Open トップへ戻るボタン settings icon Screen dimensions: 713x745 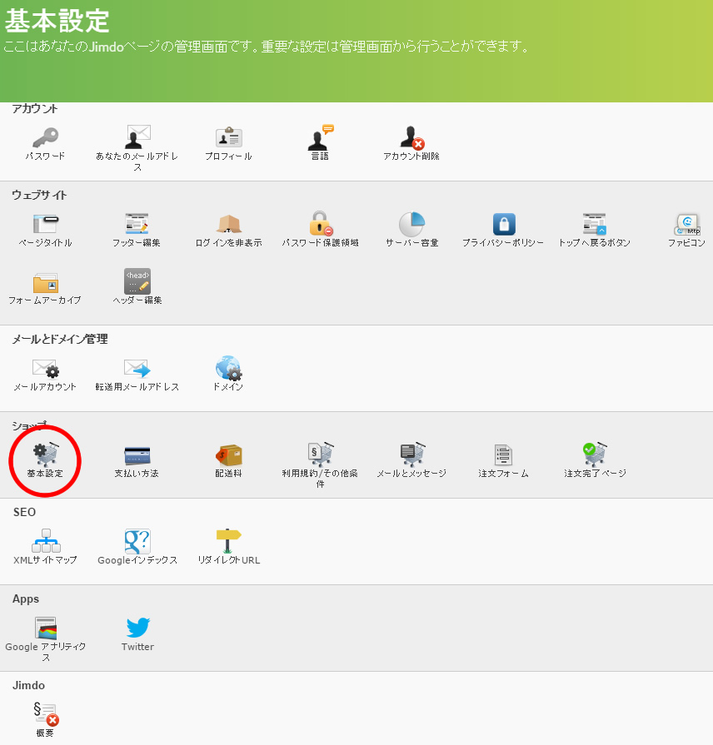(x=595, y=224)
